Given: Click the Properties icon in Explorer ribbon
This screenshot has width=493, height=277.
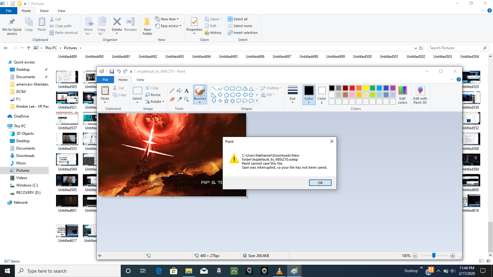Looking at the screenshot, I should pos(194,22).
